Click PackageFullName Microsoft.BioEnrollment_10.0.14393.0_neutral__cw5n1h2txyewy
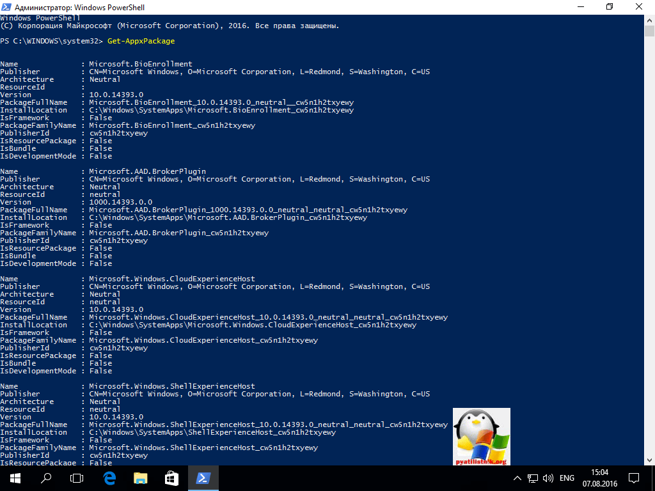655x491 pixels. click(x=221, y=102)
